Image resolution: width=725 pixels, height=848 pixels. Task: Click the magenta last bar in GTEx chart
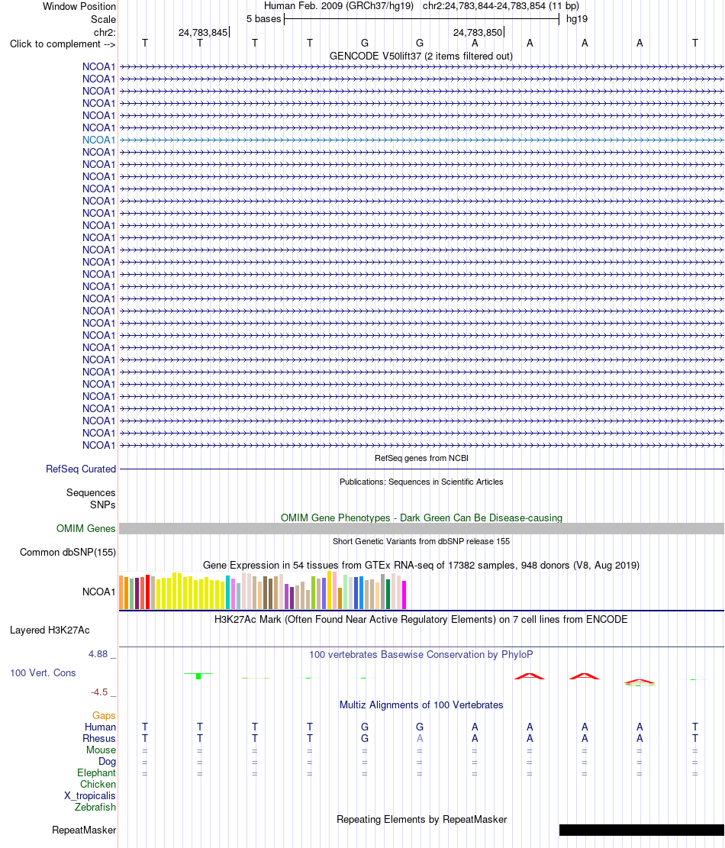pos(404,595)
